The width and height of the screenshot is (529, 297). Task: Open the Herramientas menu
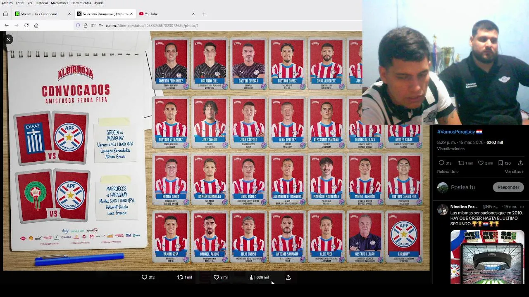[x=81, y=3]
